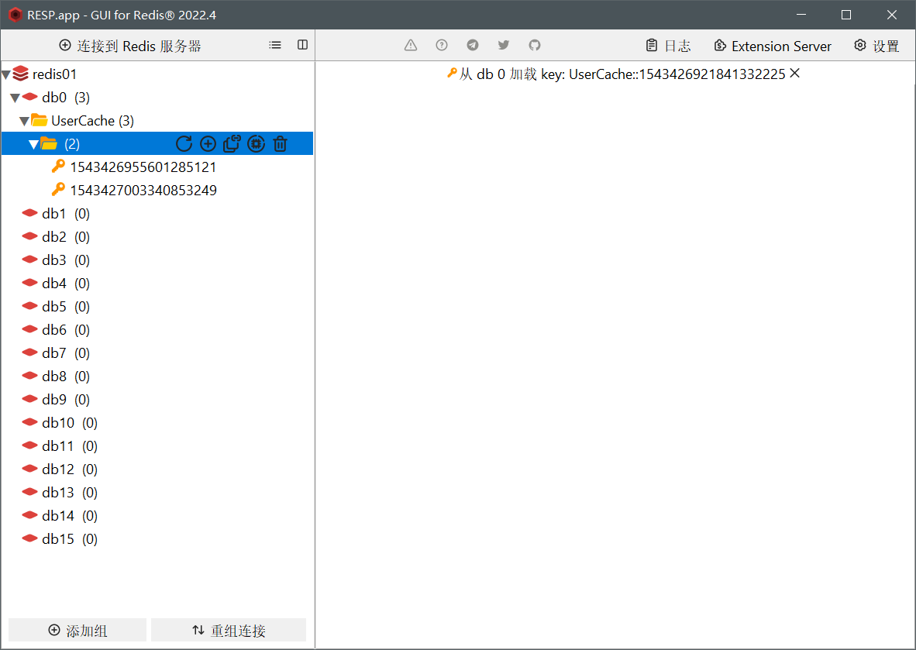Viewport: 916px width, 650px height.
Task: Open database db12
Action: [x=60, y=469]
